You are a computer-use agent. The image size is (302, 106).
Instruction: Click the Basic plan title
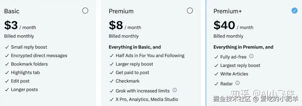click(x=12, y=11)
